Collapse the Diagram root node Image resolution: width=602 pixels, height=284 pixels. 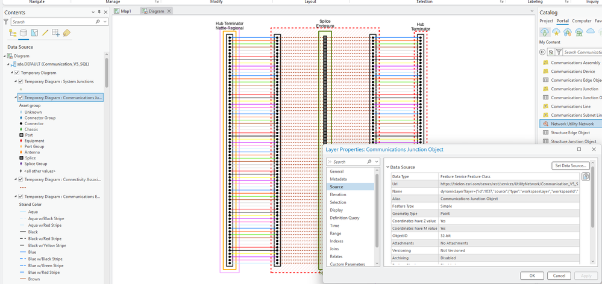click(5, 56)
